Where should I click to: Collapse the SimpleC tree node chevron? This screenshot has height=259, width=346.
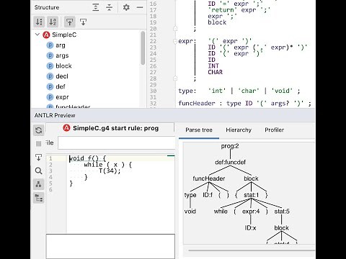pos(37,35)
